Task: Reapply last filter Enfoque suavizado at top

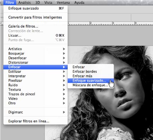Action: (x=35, y=8)
